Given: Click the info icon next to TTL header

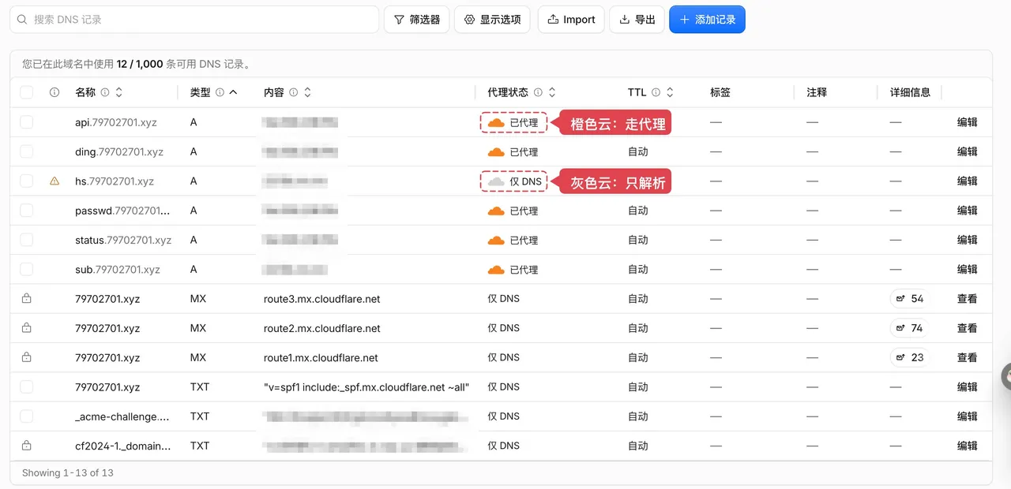Looking at the screenshot, I should point(656,92).
